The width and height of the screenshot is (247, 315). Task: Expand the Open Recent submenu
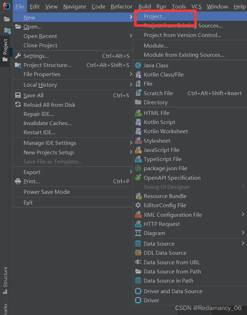point(131,36)
